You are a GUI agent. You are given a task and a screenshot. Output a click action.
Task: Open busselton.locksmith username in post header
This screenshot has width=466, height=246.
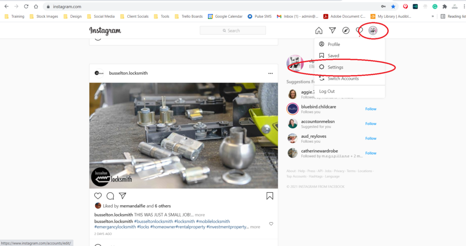click(128, 73)
